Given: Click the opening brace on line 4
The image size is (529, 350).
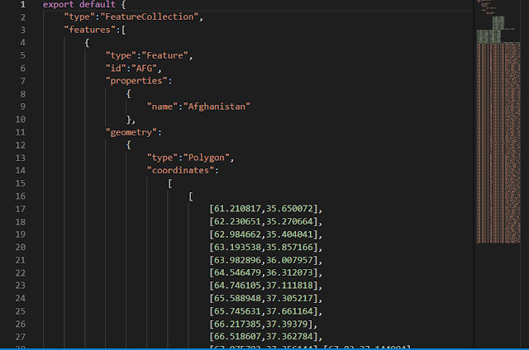Looking at the screenshot, I should 87,43.
